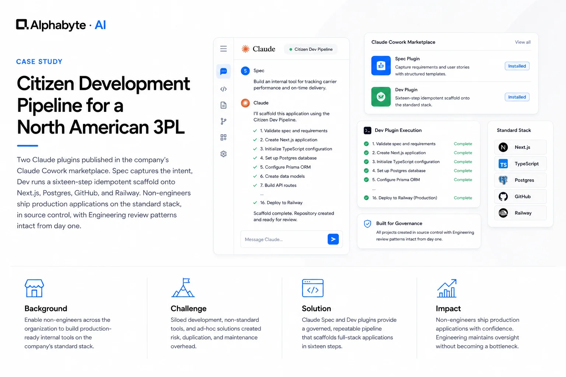Image resolution: width=566 pixels, height=377 pixels.
Task: Click the Standard Stack heading
Action: click(x=514, y=130)
